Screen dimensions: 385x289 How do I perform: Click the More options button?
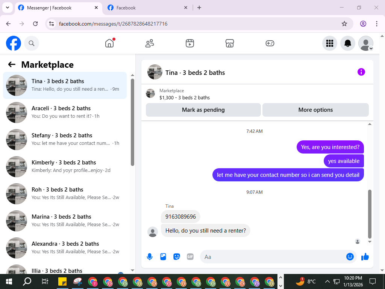pos(315,110)
